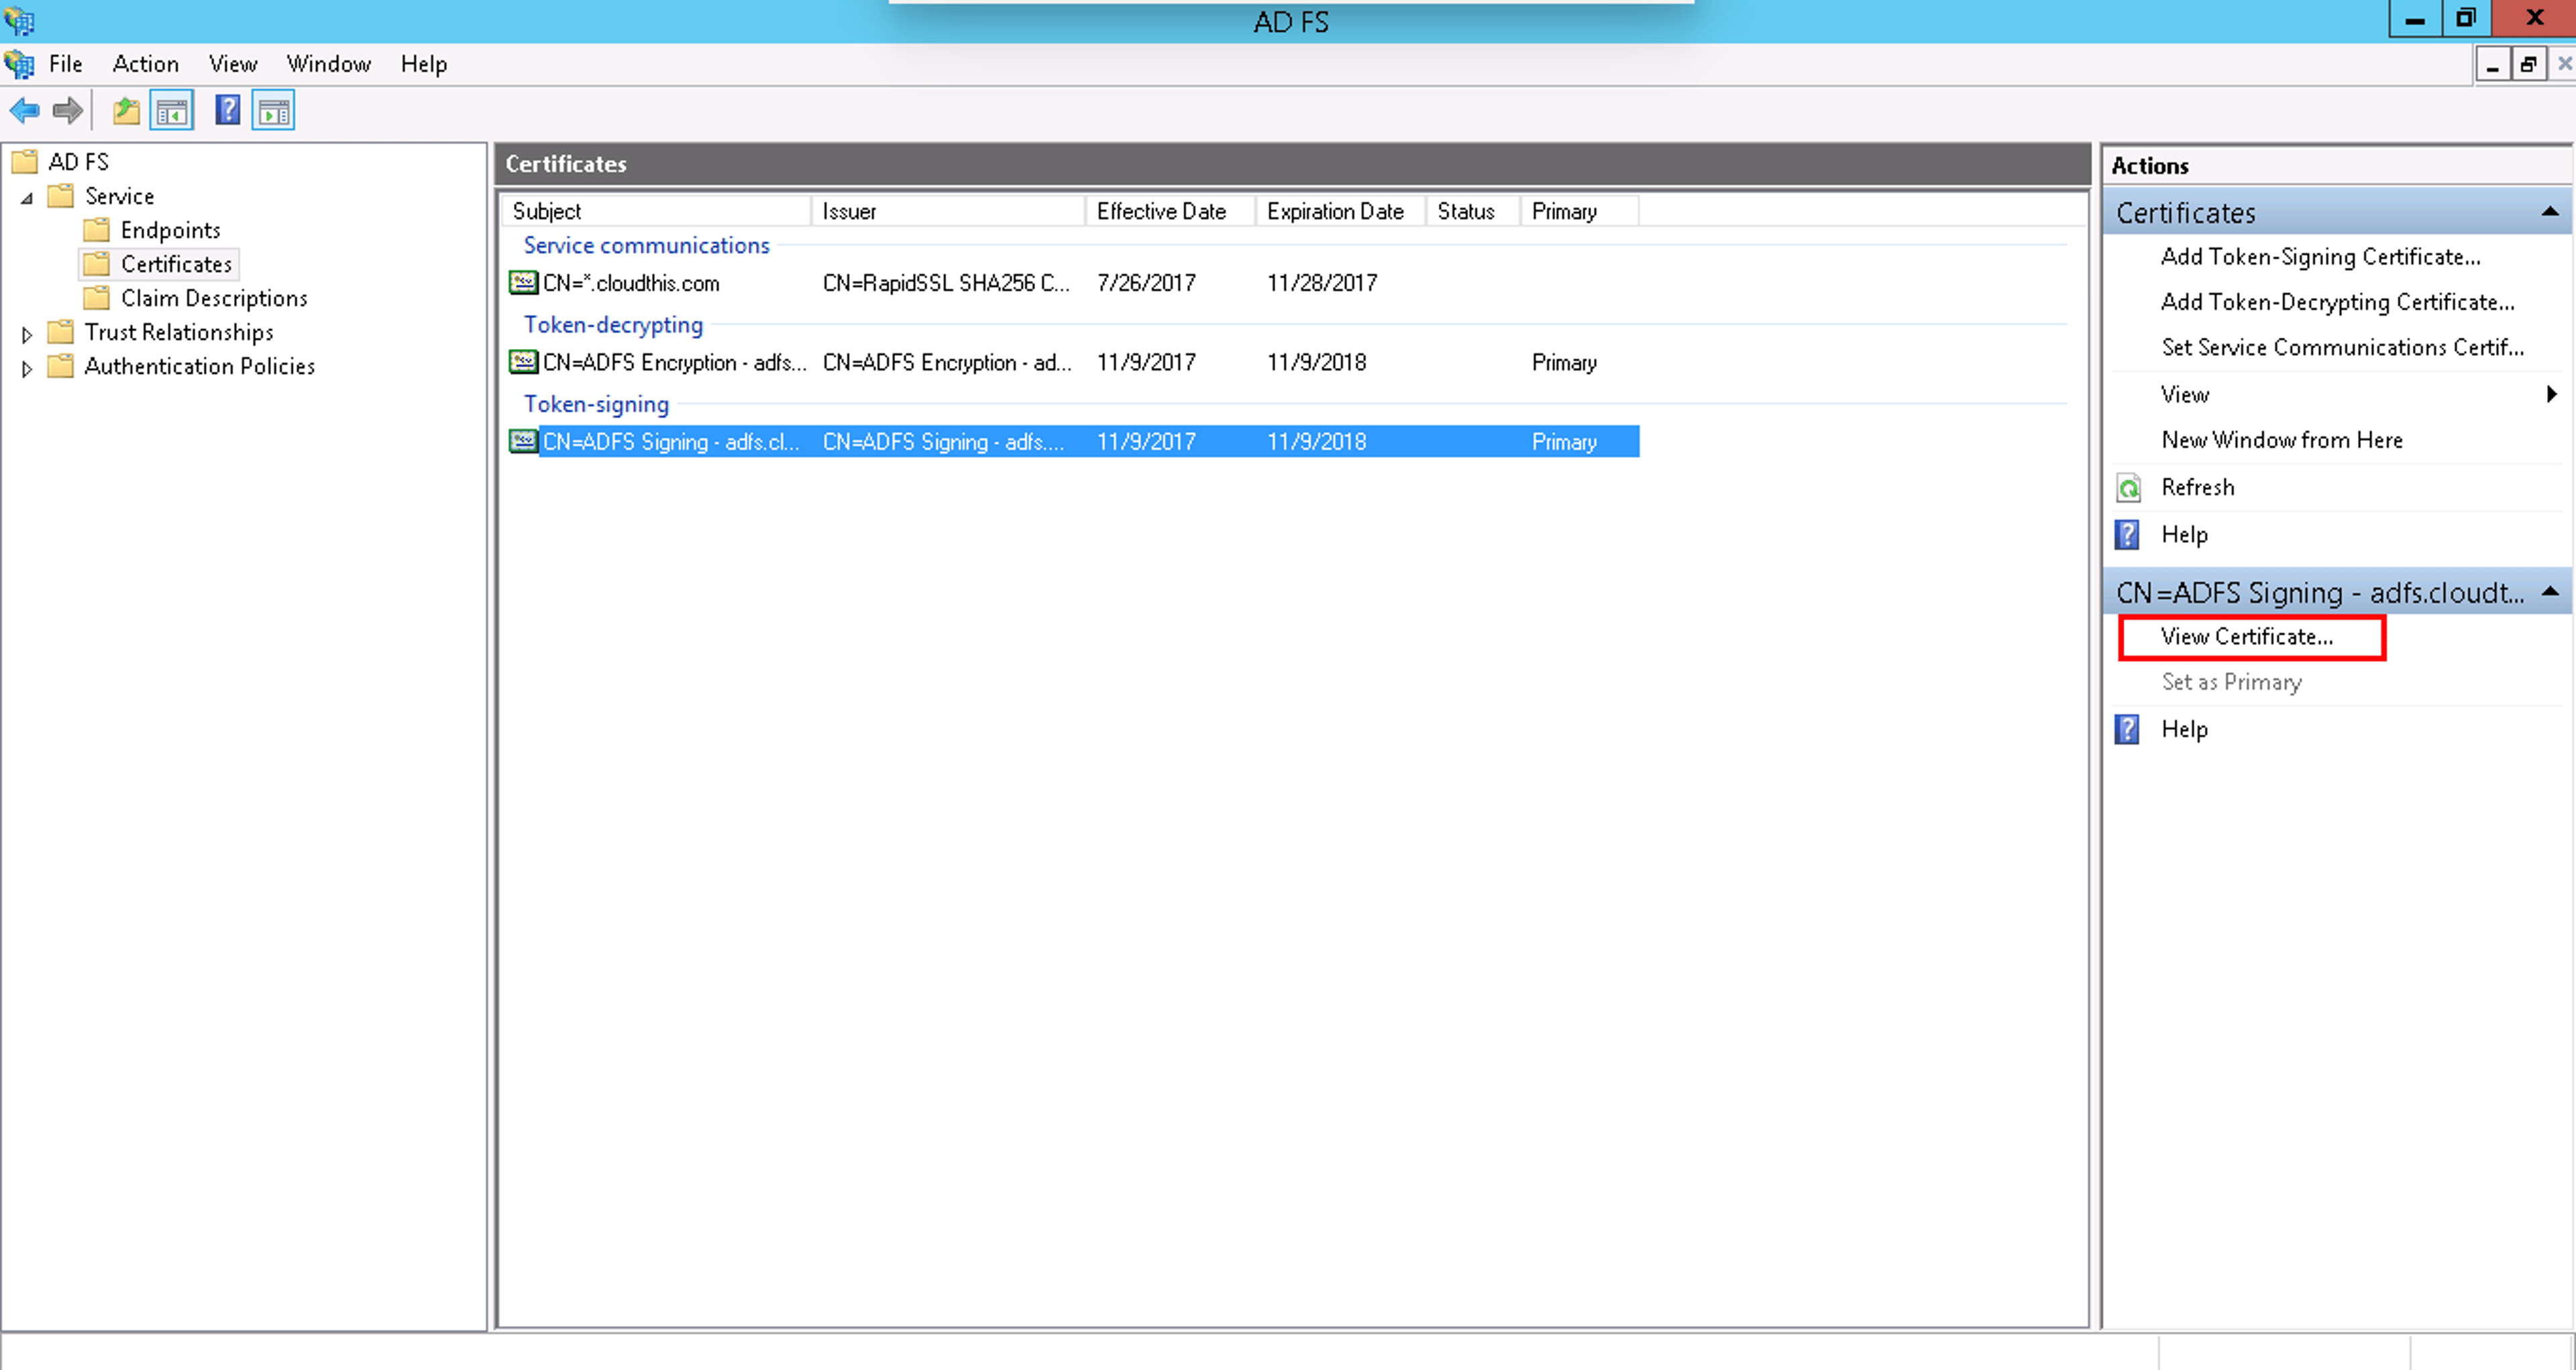
Task: Select Claim Descriptions in the tree
Action: (x=215, y=298)
